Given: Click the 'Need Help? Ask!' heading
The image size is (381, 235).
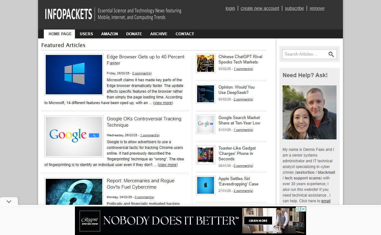Looking at the screenshot, I should pos(305,75).
